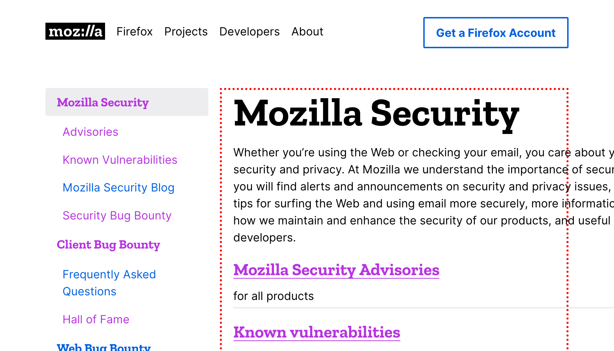Open the About navigation menu
Viewport: 614px width, 351px height.
coord(307,32)
